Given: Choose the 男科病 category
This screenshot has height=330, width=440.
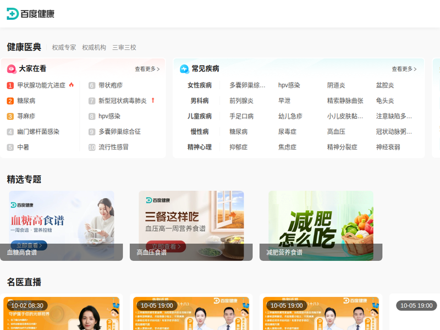Looking at the screenshot, I should (200, 101).
